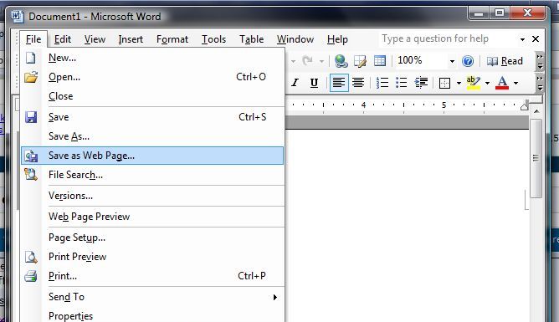Image resolution: width=559 pixels, height=322 pixels.
Task: Apply yellow highlight color
Action: (x=474, y=83)
